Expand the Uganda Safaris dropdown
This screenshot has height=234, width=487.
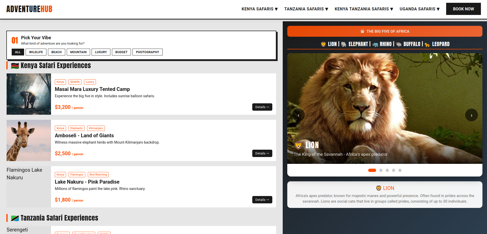point(419,9)
